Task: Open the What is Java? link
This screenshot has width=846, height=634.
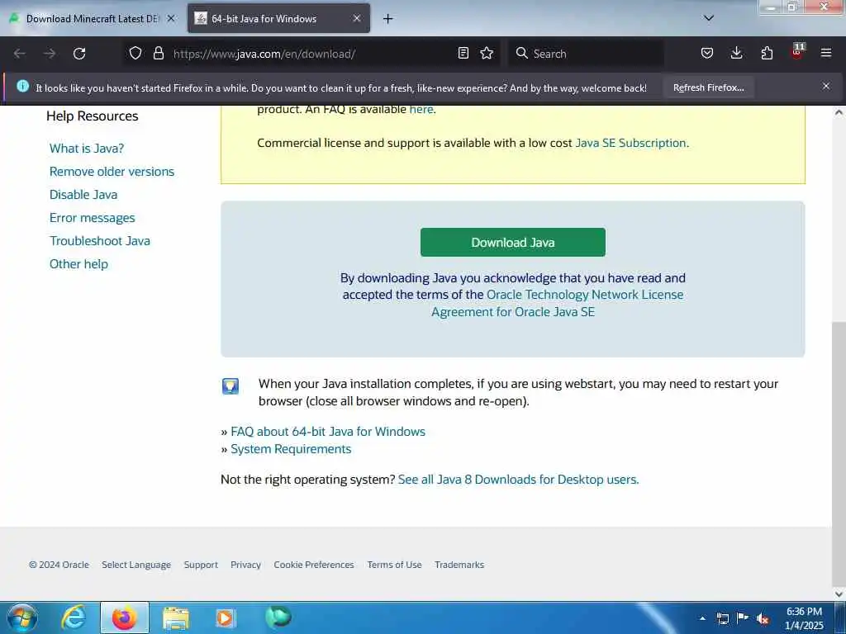Action: click(x=87, y=149)
